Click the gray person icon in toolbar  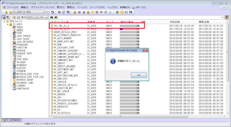click(x=84, y=12)
